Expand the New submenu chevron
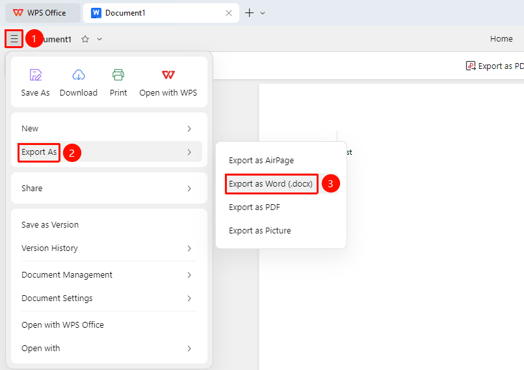This screenshot has height=370, width=524. pyautogui.click(x=189, y=129)
